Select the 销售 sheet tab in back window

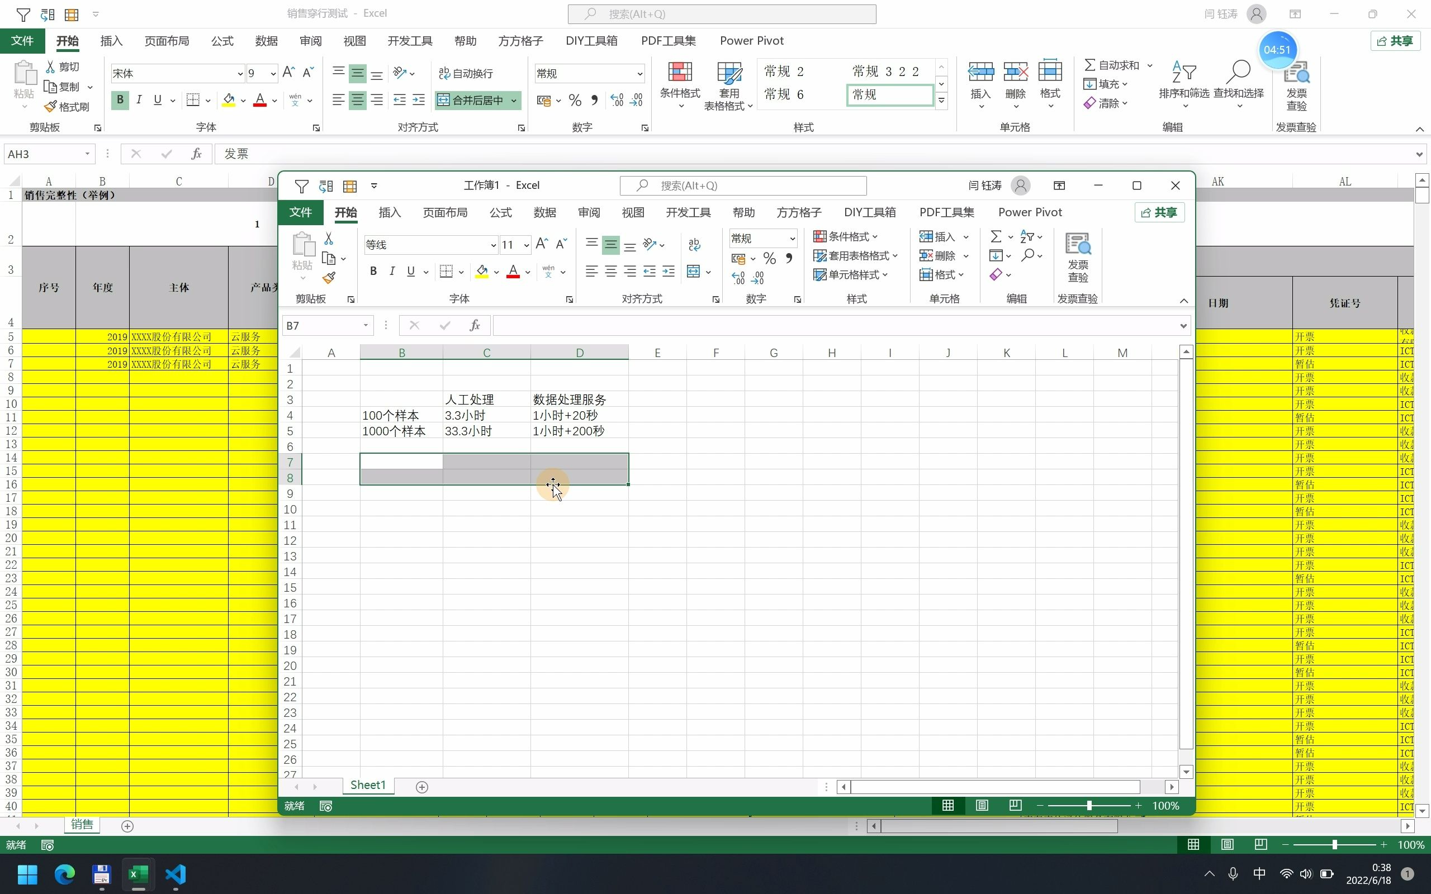pyautogui.click(x=82, y=824)
